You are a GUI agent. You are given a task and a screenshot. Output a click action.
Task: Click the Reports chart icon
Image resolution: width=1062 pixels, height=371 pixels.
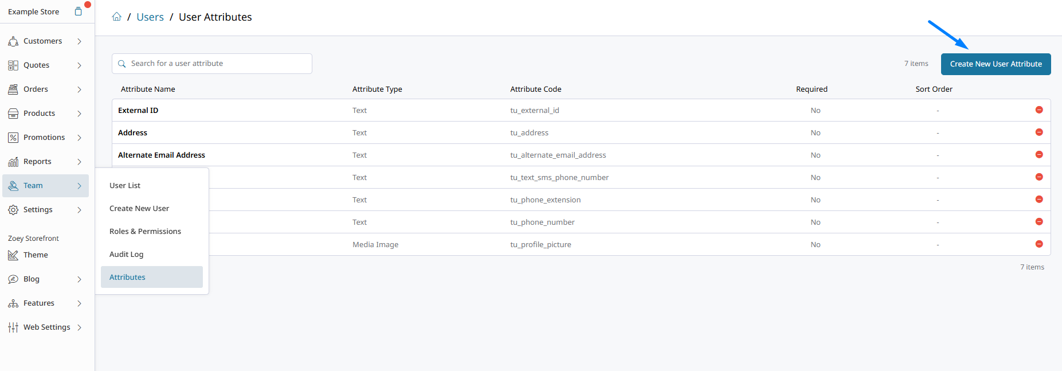coord(13,162)
